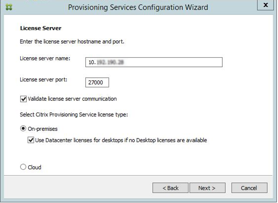Go to the previous page with Back
Screen dimensions: 278x203
coord(170,188)
